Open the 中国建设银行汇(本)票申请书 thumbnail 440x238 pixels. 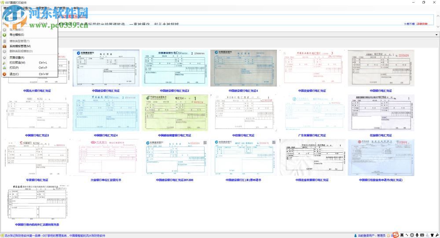click(243, 157)
